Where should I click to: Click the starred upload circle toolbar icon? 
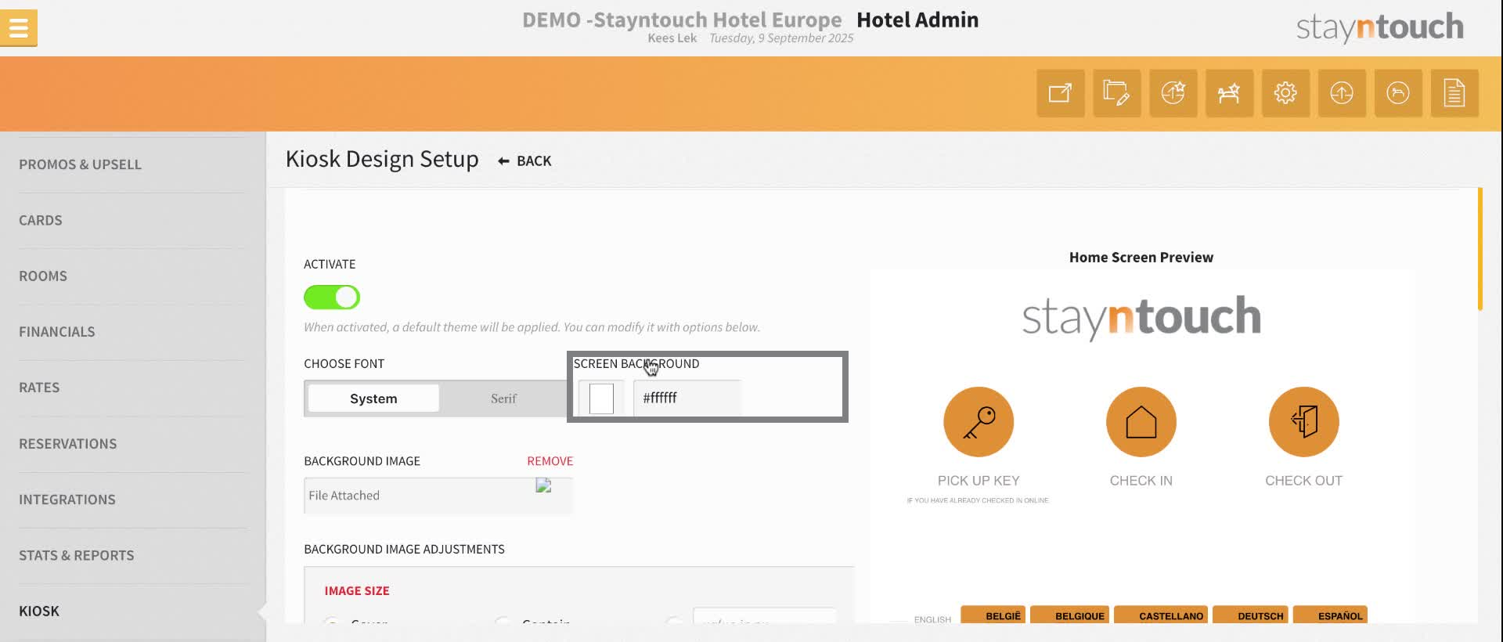1173,93
